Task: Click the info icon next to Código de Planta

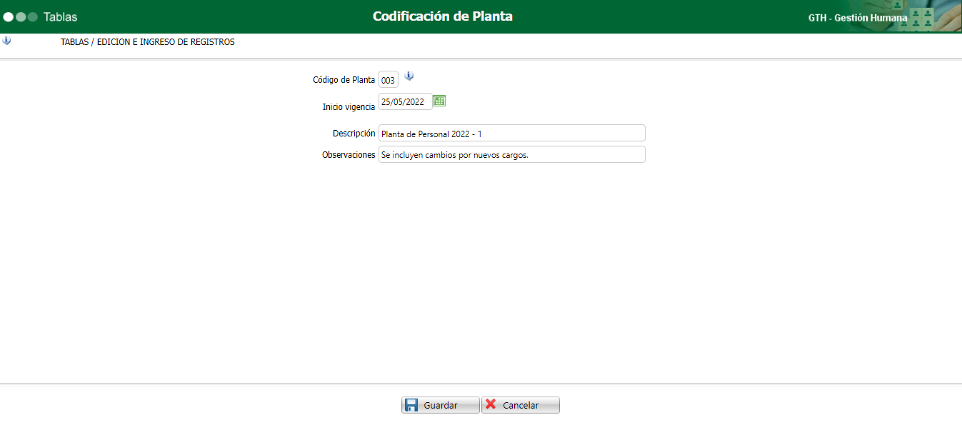Action: pyautogui.click(x=409, y=76)
